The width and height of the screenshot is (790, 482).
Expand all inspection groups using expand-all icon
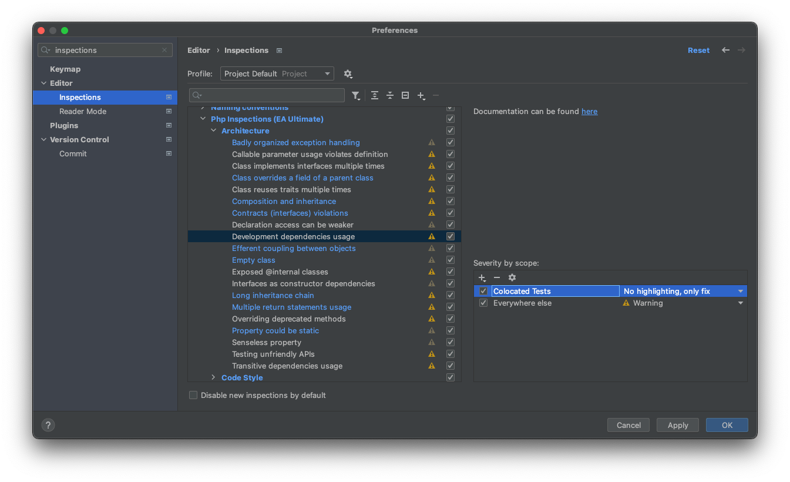(374, 95)
